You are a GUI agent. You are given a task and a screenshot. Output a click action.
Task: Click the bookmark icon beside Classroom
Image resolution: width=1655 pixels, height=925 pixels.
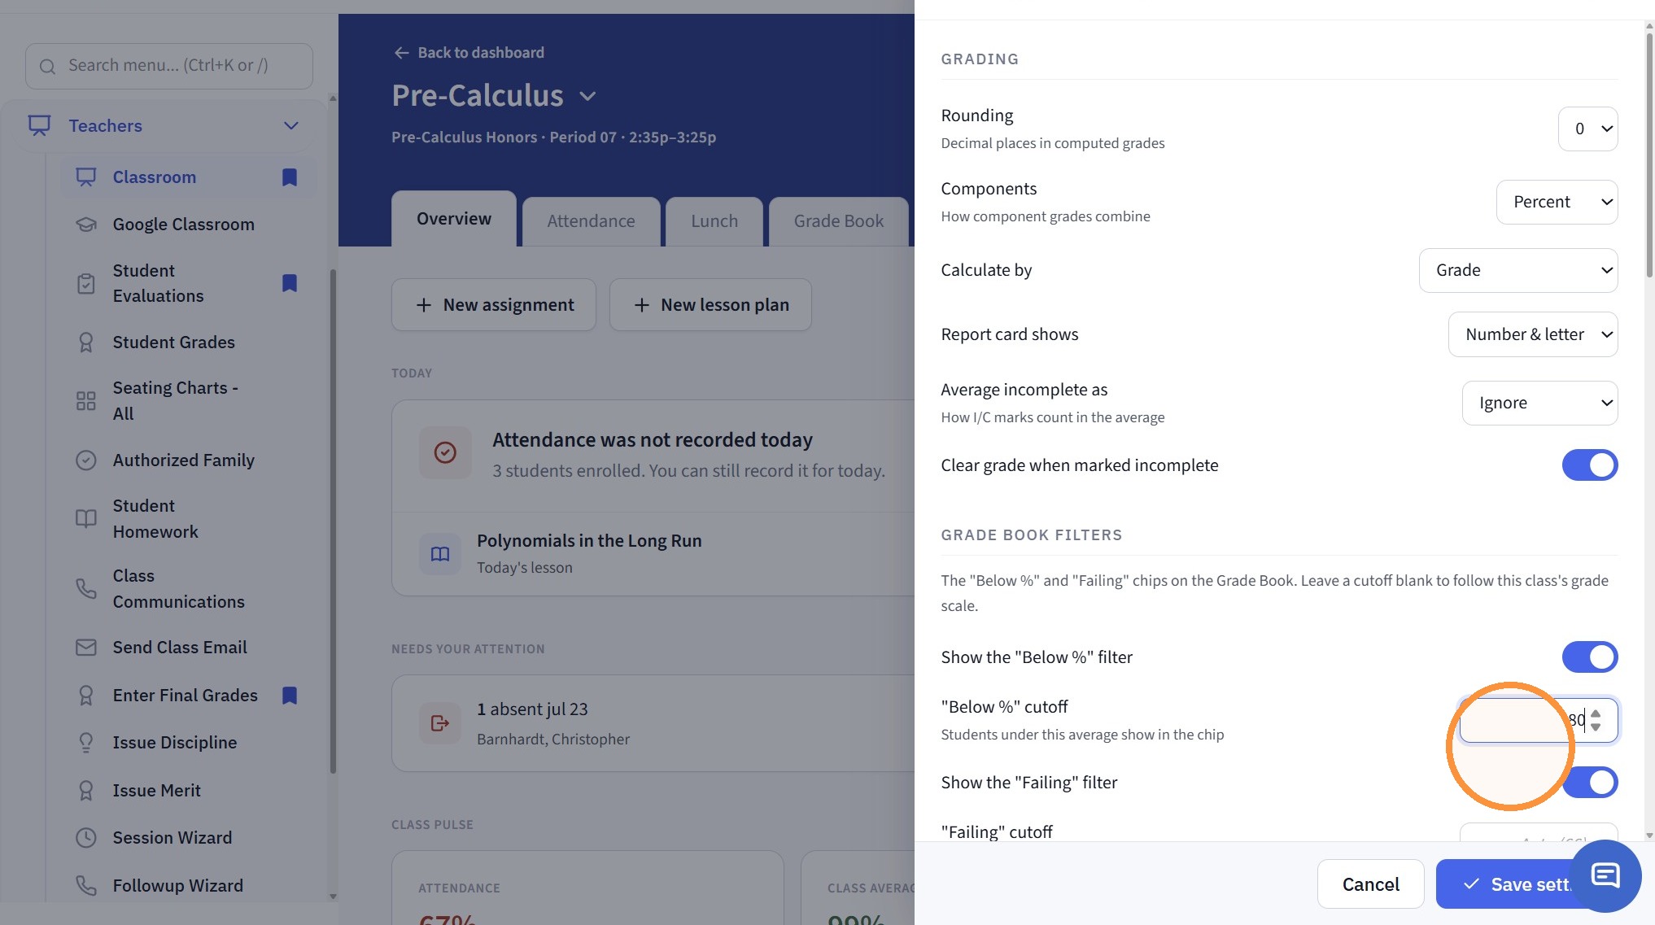(289, 177)
